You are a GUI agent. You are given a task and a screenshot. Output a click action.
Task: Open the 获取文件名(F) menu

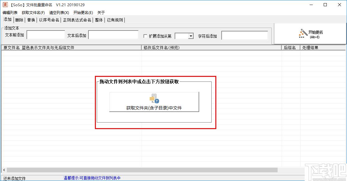click(33, 13)
